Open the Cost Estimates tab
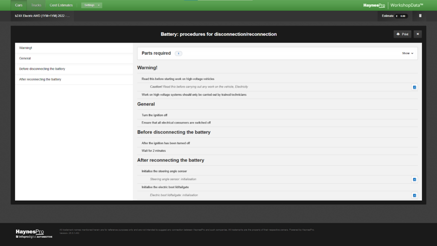Screen dimensions: 437x246 [x=61, y=5]
